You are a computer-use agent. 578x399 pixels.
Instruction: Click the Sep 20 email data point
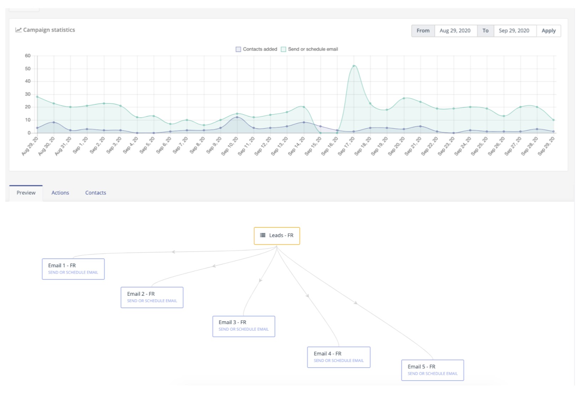tap(404, 98)
